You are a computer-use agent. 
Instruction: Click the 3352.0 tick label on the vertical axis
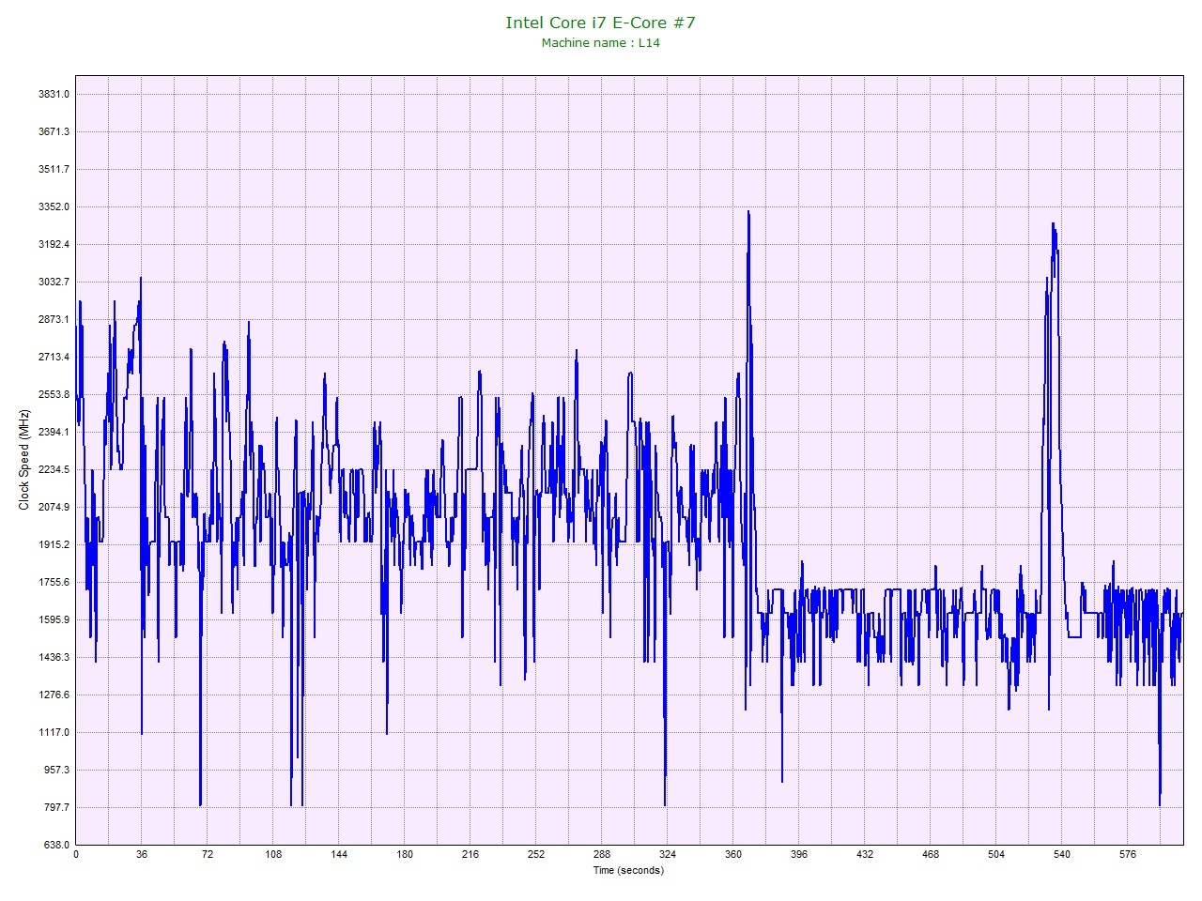[x=54, y=206]
